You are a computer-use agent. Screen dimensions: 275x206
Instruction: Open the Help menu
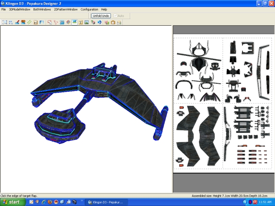[x=104, y=9]
